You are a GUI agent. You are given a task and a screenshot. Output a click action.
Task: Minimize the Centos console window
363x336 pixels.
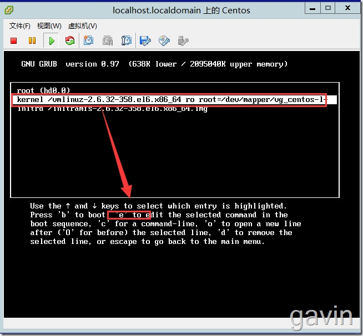[312, 8]
